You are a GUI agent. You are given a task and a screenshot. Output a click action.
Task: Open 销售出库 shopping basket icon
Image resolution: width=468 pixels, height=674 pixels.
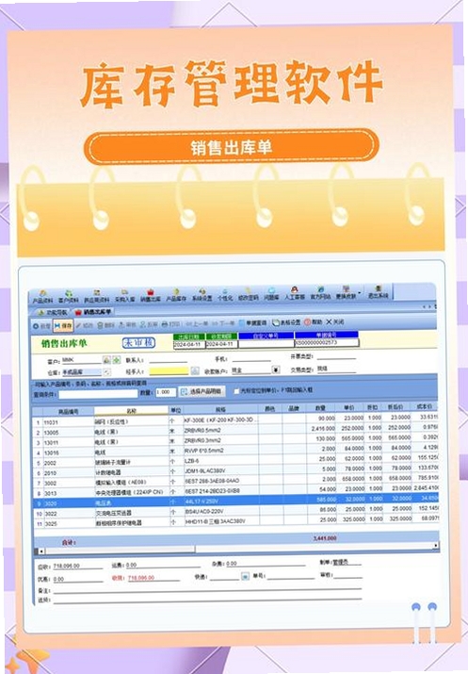151,295
